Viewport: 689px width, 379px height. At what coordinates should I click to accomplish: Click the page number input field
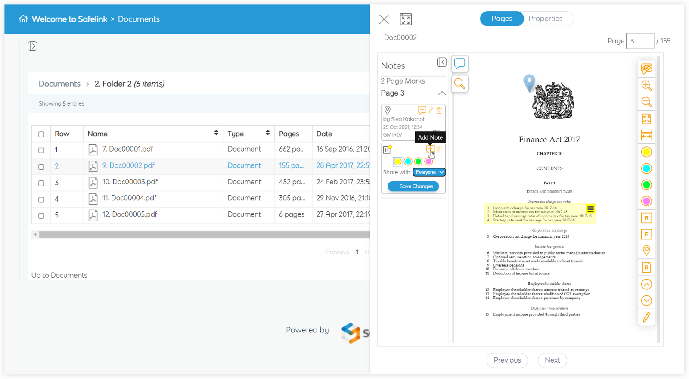coord(640,41)
